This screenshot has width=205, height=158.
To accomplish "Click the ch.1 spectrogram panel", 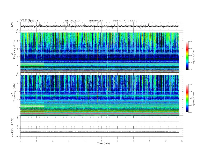I will pos(100,53).
